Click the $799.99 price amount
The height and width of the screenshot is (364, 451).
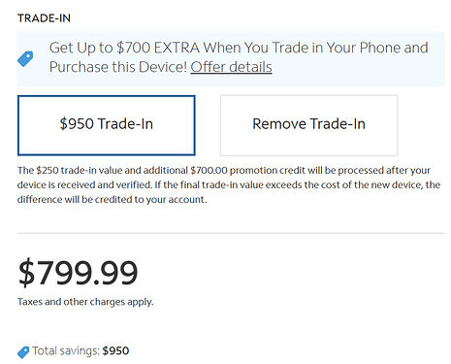tap(78, 273)
